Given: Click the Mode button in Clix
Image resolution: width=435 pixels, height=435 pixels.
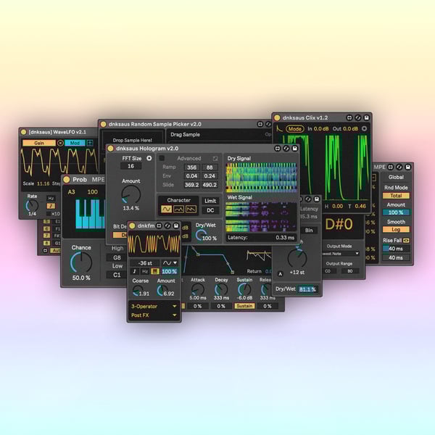Looking at the screenshot, I should (x=295, y=129).
